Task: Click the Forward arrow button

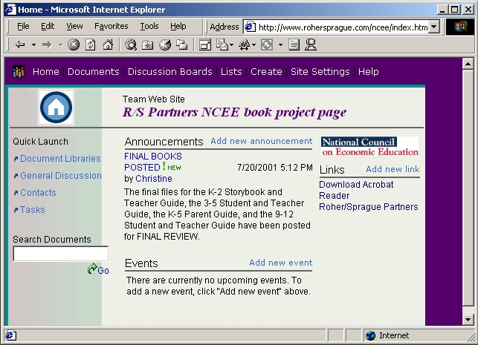Action: [47, 45]
